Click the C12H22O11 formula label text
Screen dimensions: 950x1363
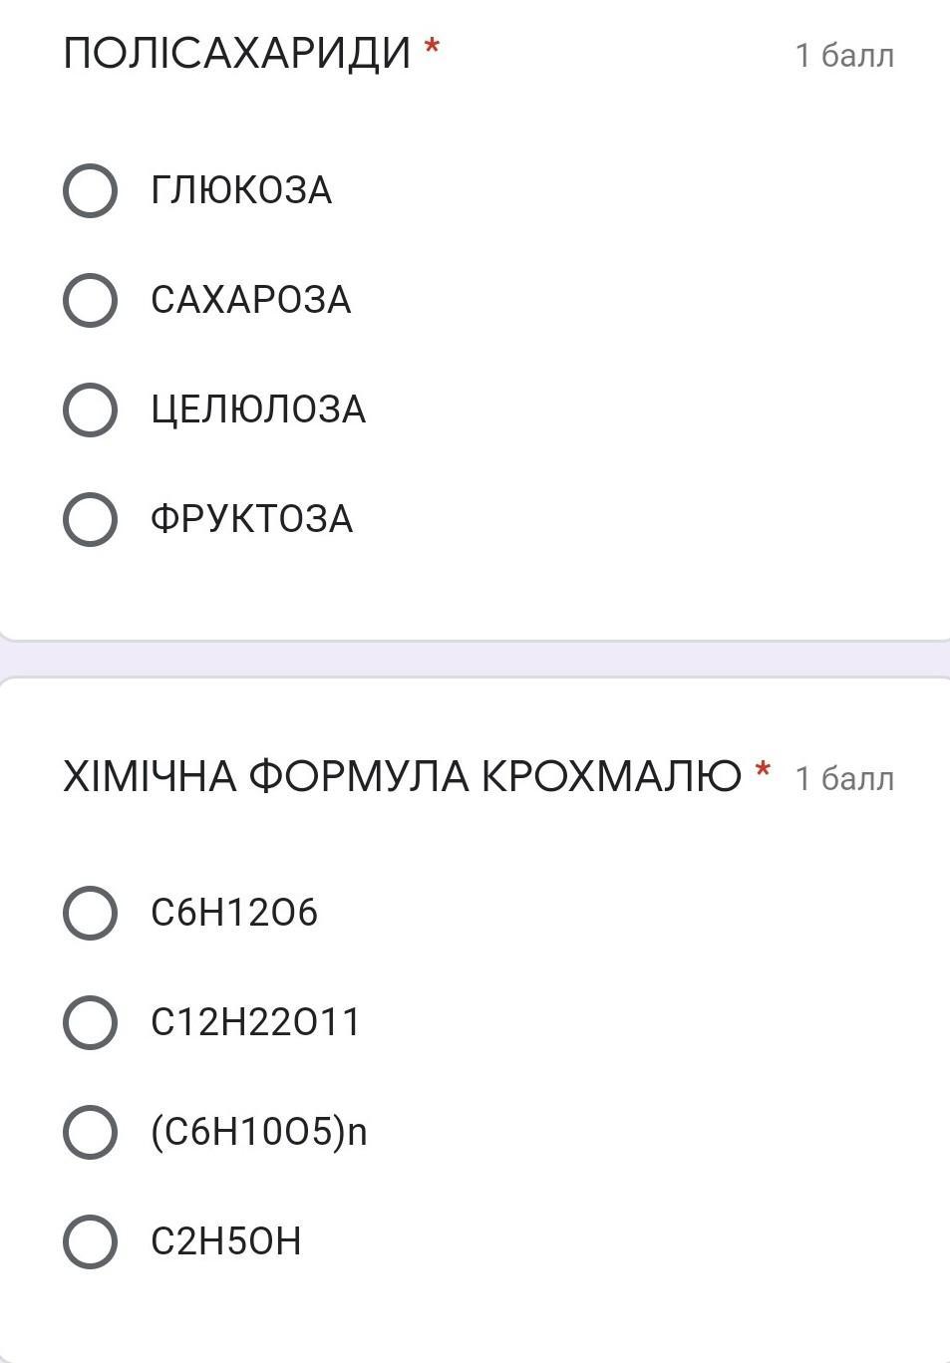pyautogui.click(x=255, y=1022)
